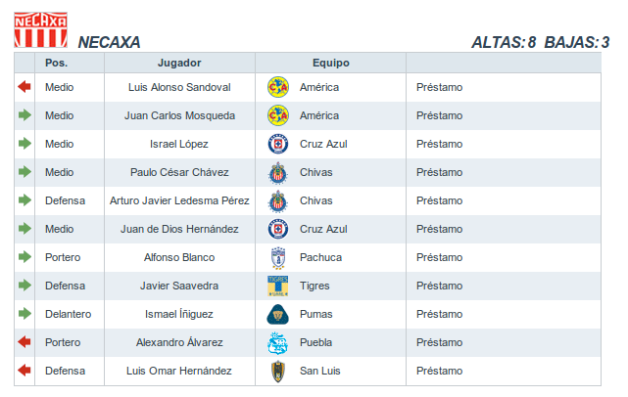Viewport: 628px width, 397px height.
Task: Click Puebla crest in Alexandro Álvarez row
Action: tap(278, 342)
